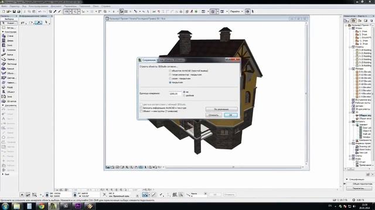Collapse the Этажи node in Navigator
Viewport: 375px width, 210px height.
pos(350,28)
